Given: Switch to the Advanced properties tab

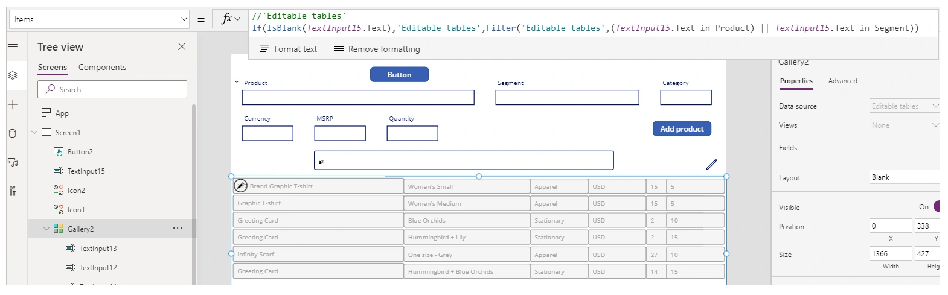Looking at the screenshot, I should pyautogui.click(x=842, y=81).
